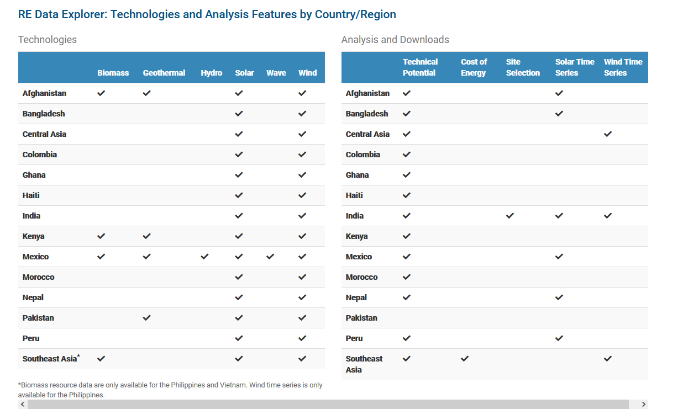Toggle the Wind checkmark for Haiti
The height and width of the screenshot is (420, 683).
[302, 195]
